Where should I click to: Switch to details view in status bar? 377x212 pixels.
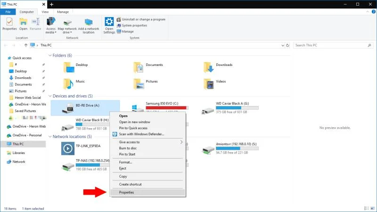(367, 208)
